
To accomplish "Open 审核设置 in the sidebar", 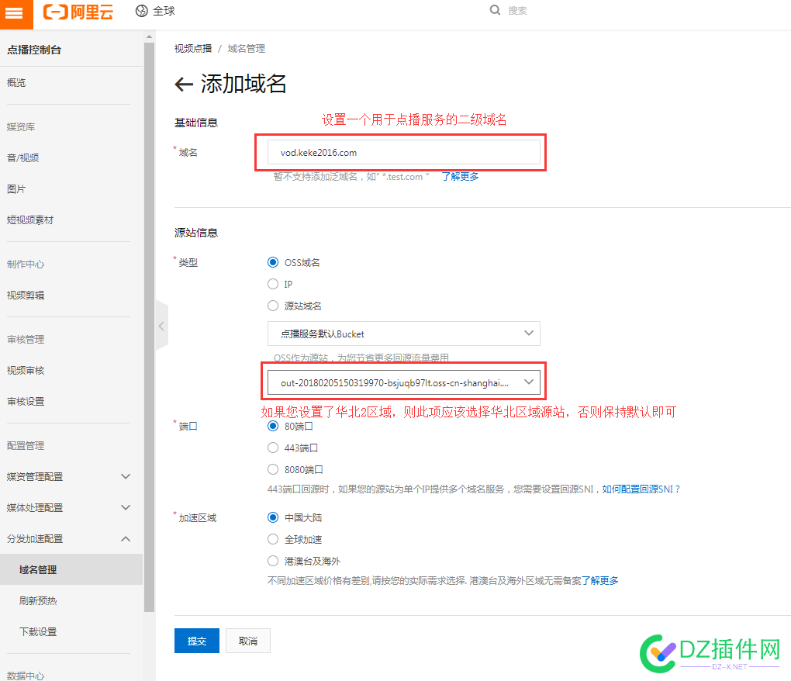I will pos(26,402).
